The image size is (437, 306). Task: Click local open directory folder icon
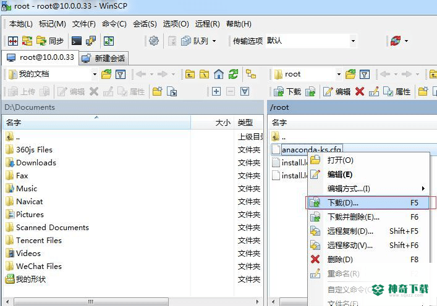click(106, 74)
